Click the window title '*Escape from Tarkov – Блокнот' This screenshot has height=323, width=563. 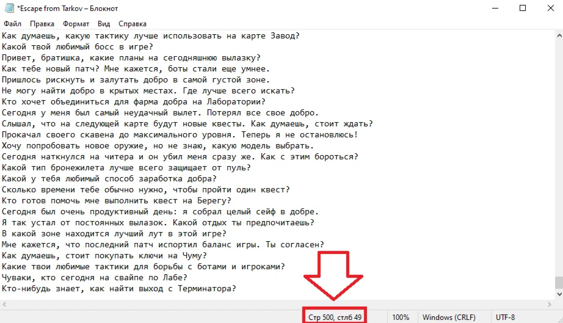pos(68,9)
